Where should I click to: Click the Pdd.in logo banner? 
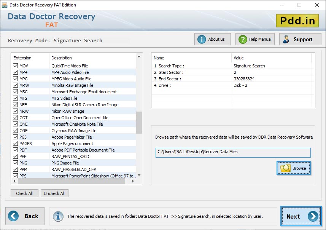(x=297, y=21)
